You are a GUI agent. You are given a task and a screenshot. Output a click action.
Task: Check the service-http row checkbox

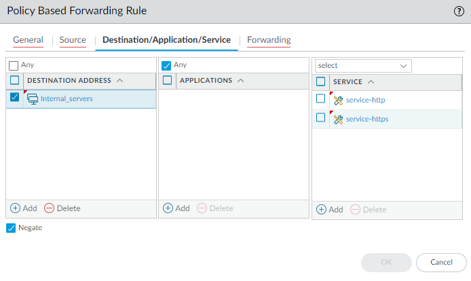click(320, 98)
